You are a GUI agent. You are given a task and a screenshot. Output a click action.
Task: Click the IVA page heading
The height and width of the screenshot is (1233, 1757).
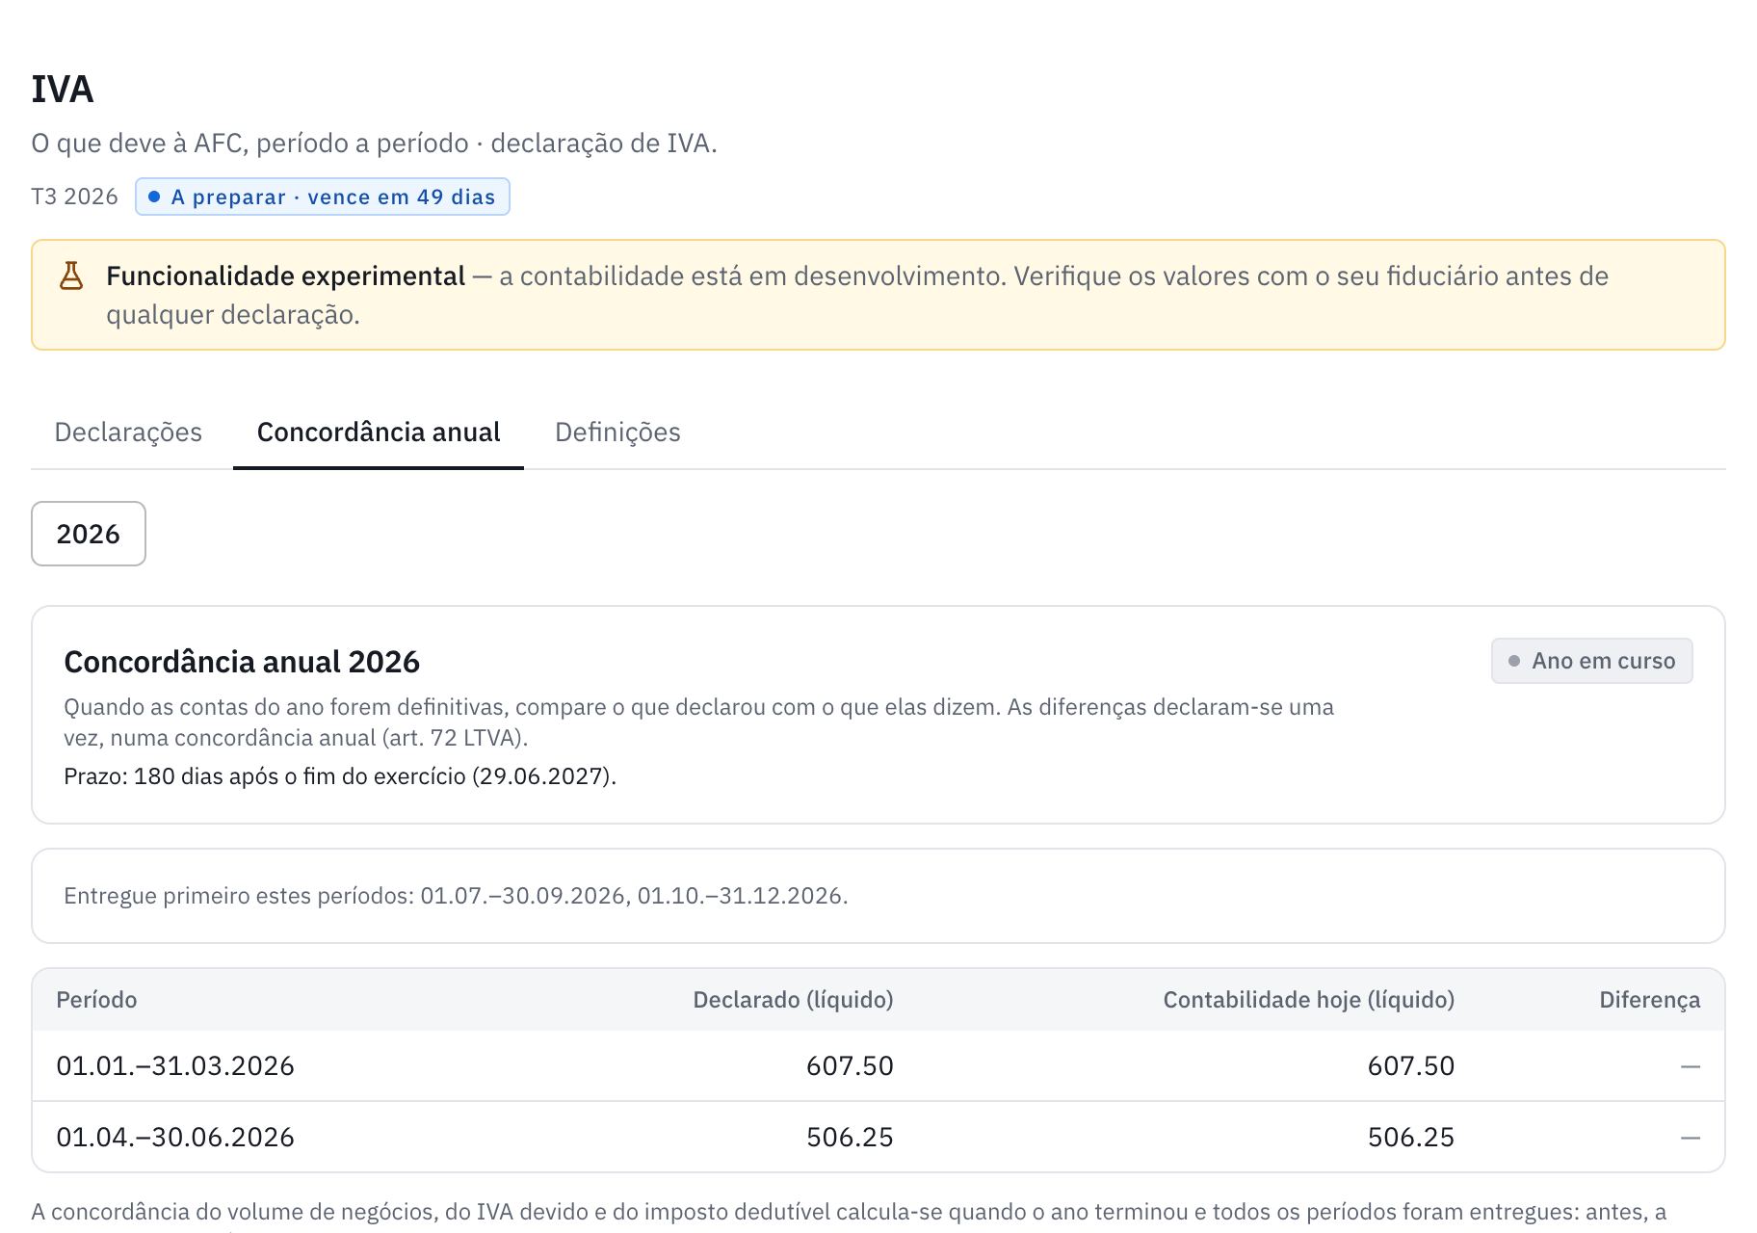pyautogui.click(x=63, y=90)
